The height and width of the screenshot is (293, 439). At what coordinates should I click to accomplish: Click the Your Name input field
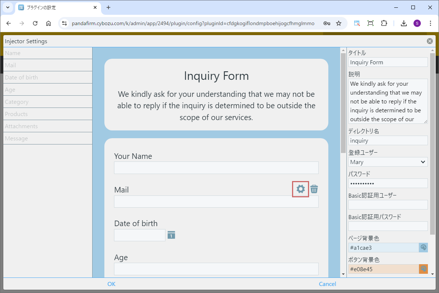[216, 168]
